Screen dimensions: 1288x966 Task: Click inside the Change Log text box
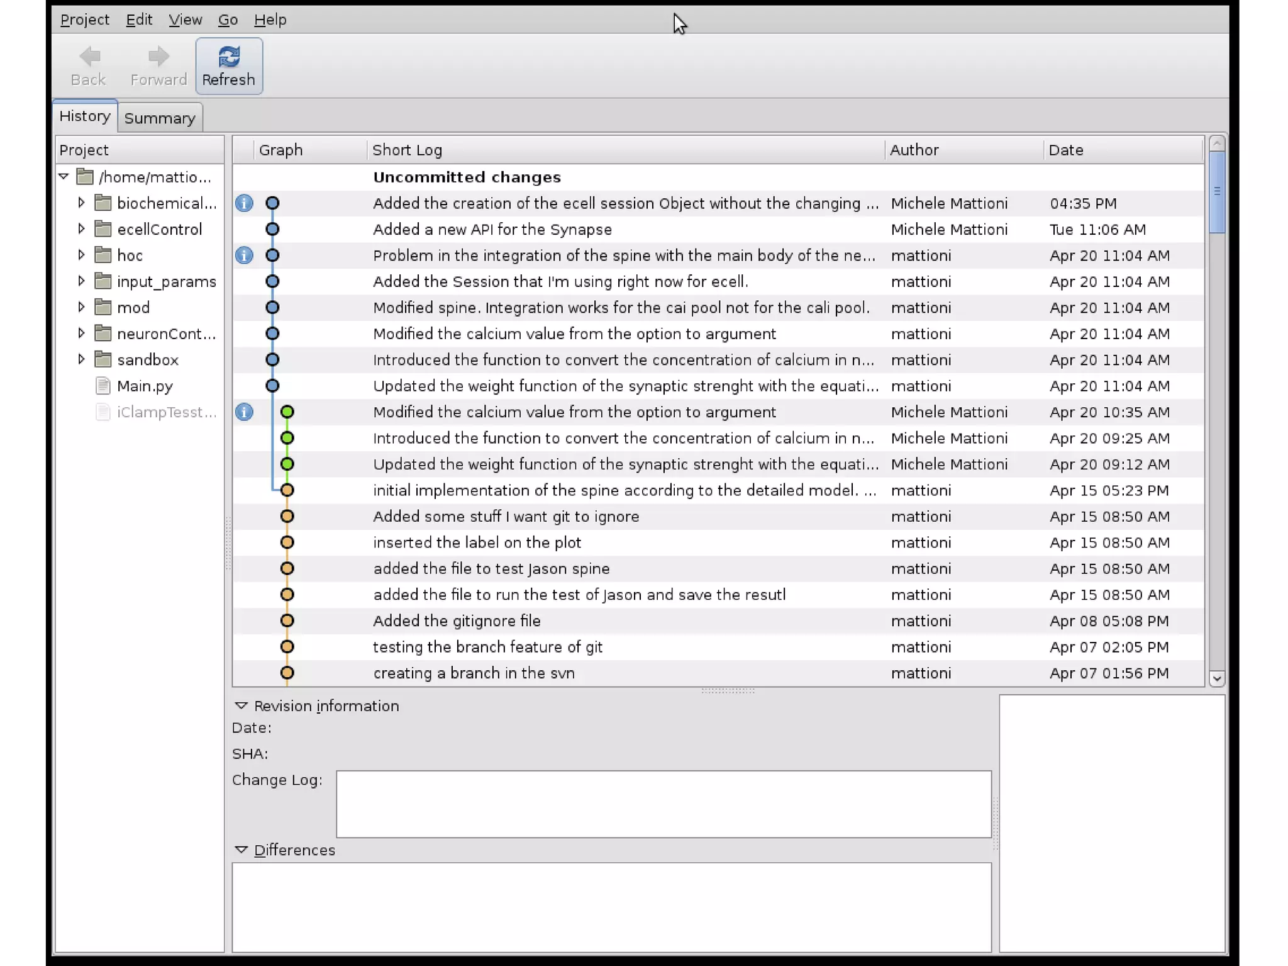663,804
